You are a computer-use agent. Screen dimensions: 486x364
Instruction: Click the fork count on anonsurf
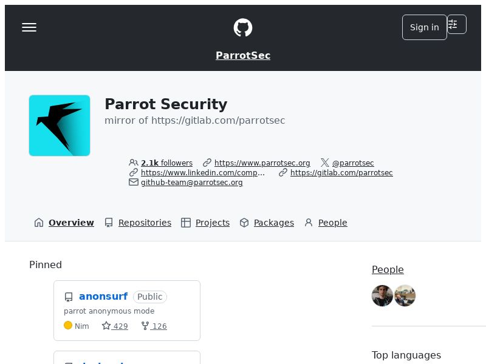click(154, 326)
